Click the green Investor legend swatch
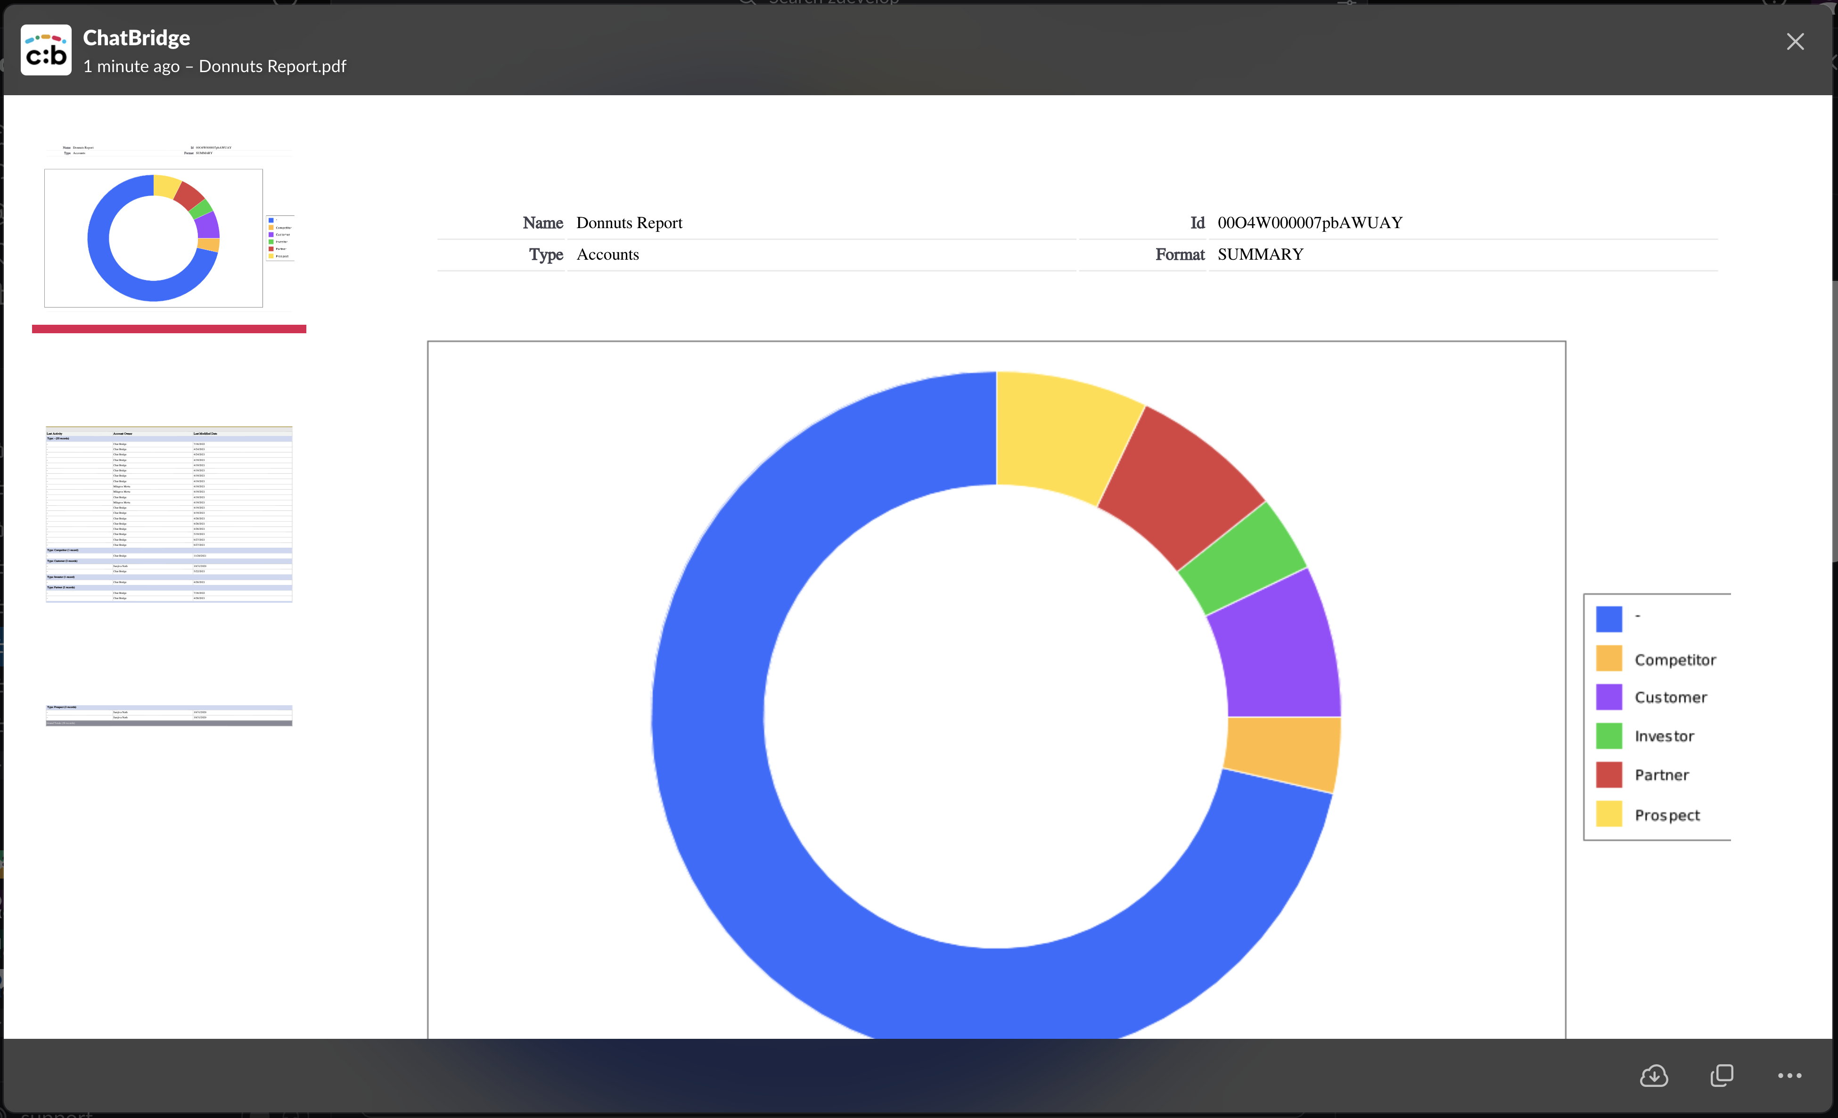Viewport: 1838px width, 1118px height. pos(1608,736)
